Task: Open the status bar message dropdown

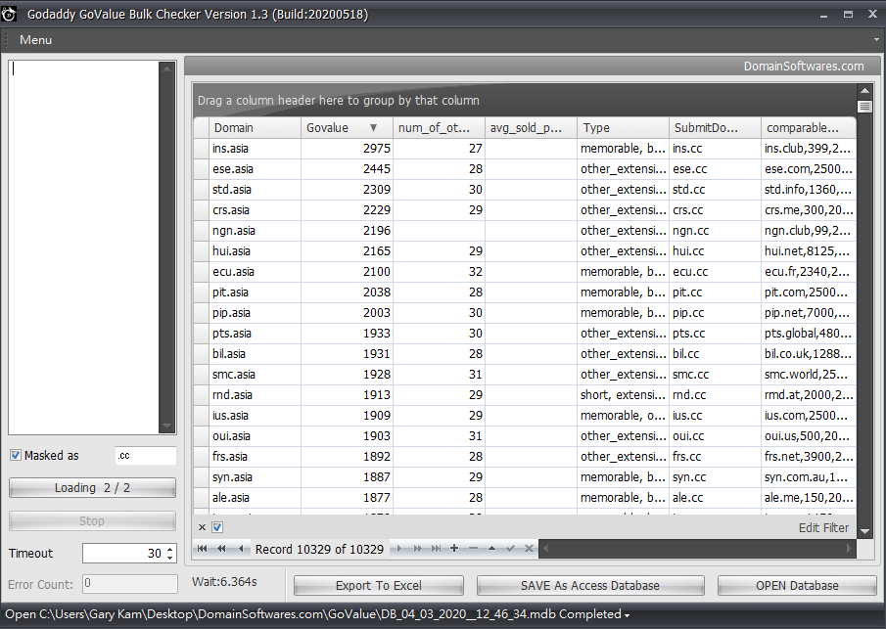Action: [x=628, y=615]
